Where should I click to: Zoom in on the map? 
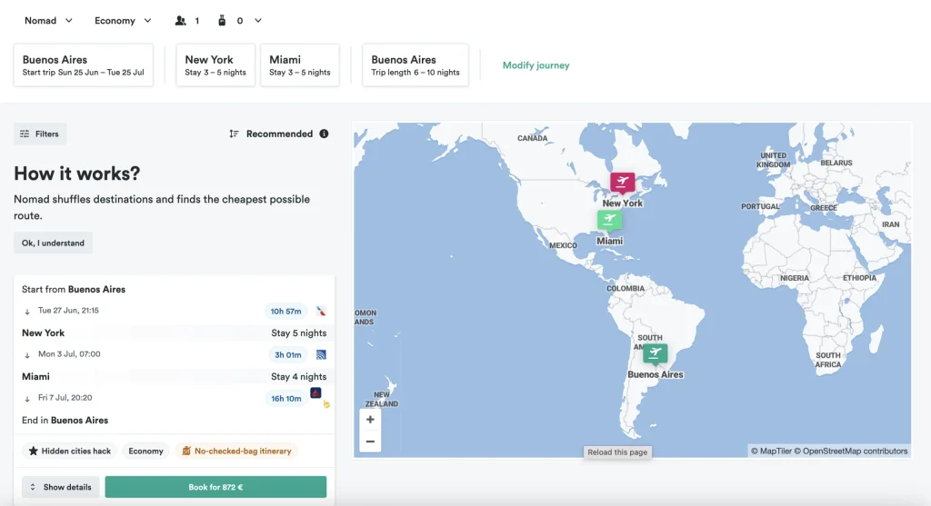(370, 420)
